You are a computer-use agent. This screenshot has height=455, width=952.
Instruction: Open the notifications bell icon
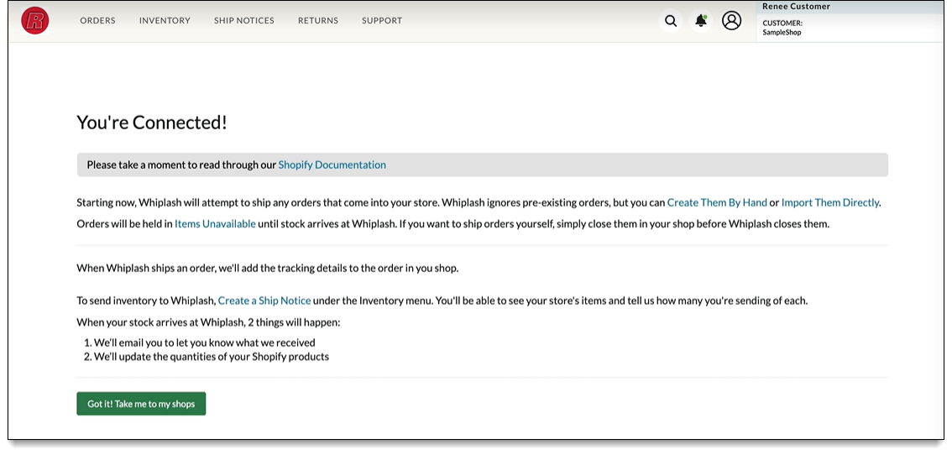click(x=701, y=21)
